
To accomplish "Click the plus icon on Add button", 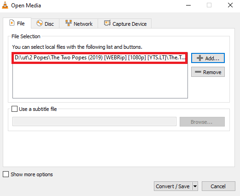I will click(x=200, y=58).
